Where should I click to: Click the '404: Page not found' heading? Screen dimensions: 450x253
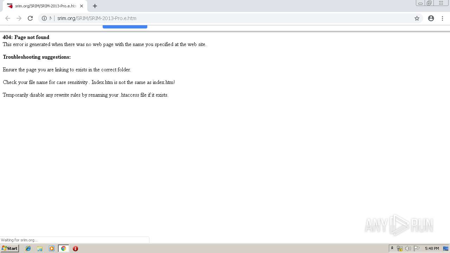[26, 37]
